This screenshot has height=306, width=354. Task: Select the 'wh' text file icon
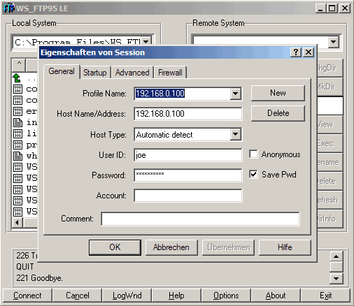pos(17,156)
